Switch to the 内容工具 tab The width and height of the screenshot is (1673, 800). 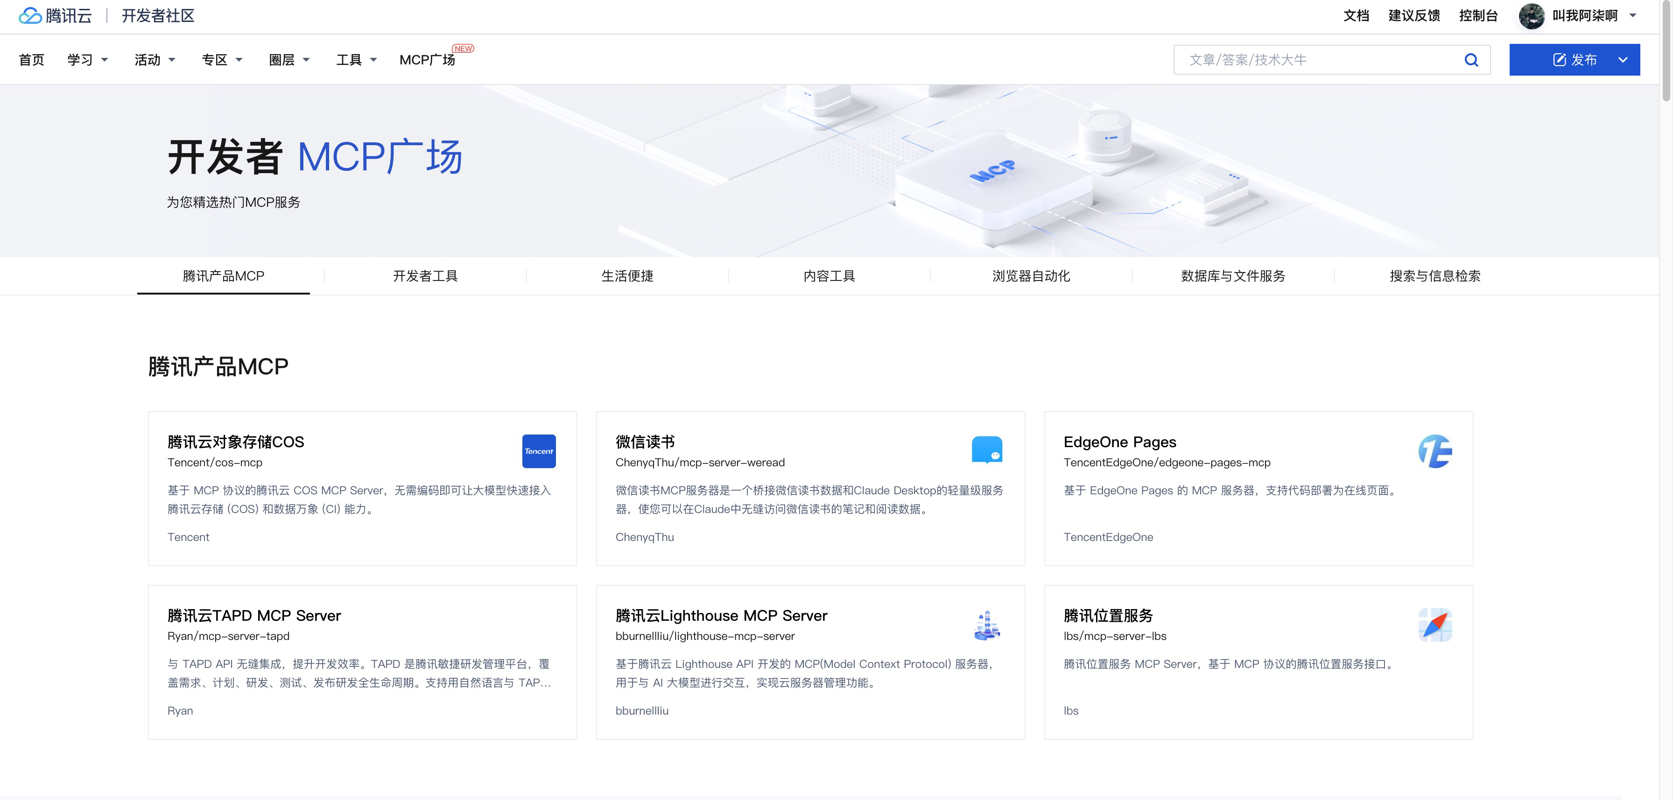(829, 276)
